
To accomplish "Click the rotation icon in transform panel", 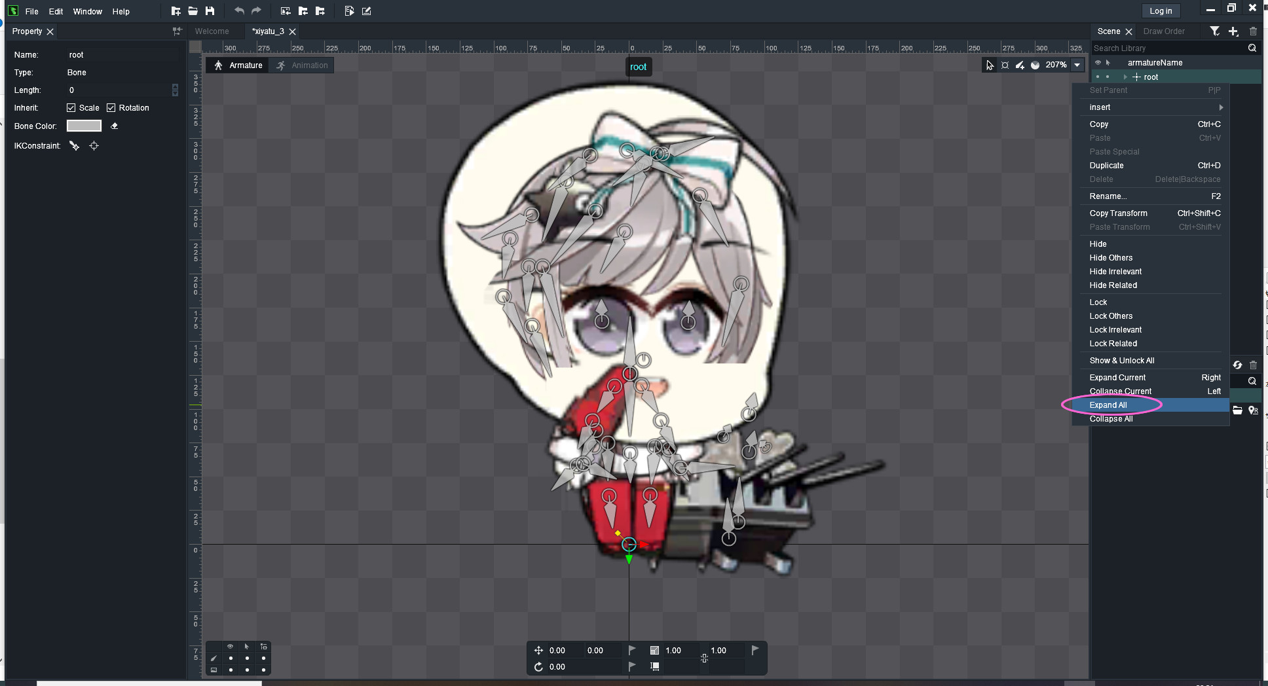I will pos(538,666).
